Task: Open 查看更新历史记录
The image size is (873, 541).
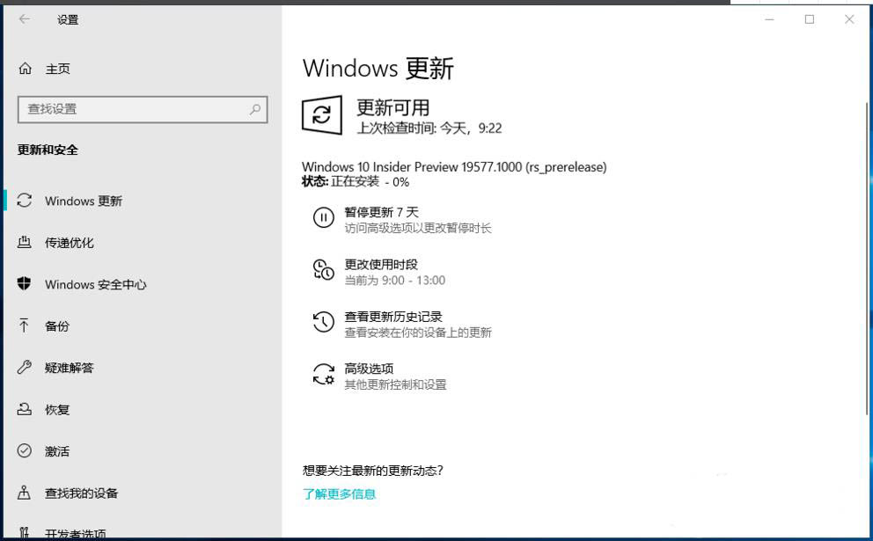Action: pos(393,317)
